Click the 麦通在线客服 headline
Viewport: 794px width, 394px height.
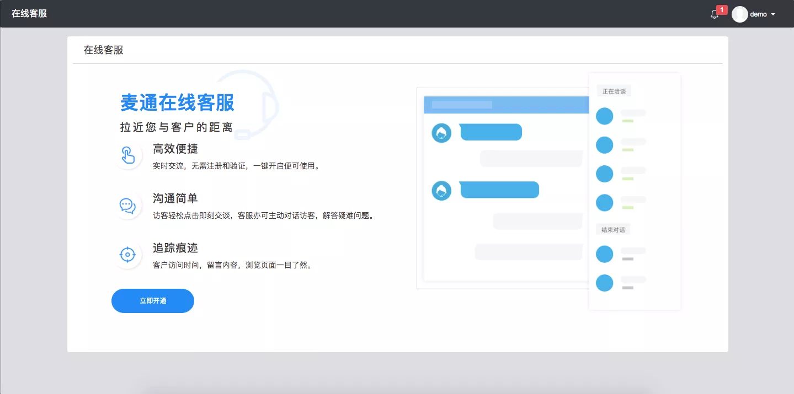(x=177, y=102)
